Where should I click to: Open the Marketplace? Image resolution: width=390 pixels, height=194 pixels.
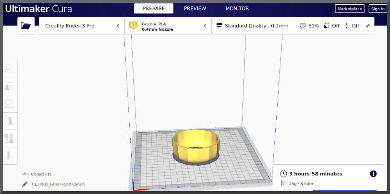(350, 9)
